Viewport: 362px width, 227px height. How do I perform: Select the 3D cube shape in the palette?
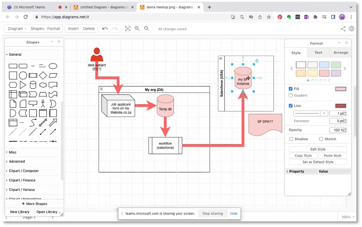click(23, 94)
